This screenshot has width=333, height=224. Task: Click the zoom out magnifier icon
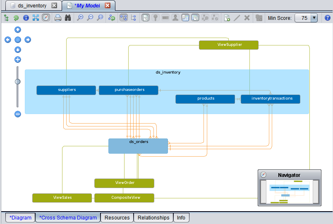point(90,18)
